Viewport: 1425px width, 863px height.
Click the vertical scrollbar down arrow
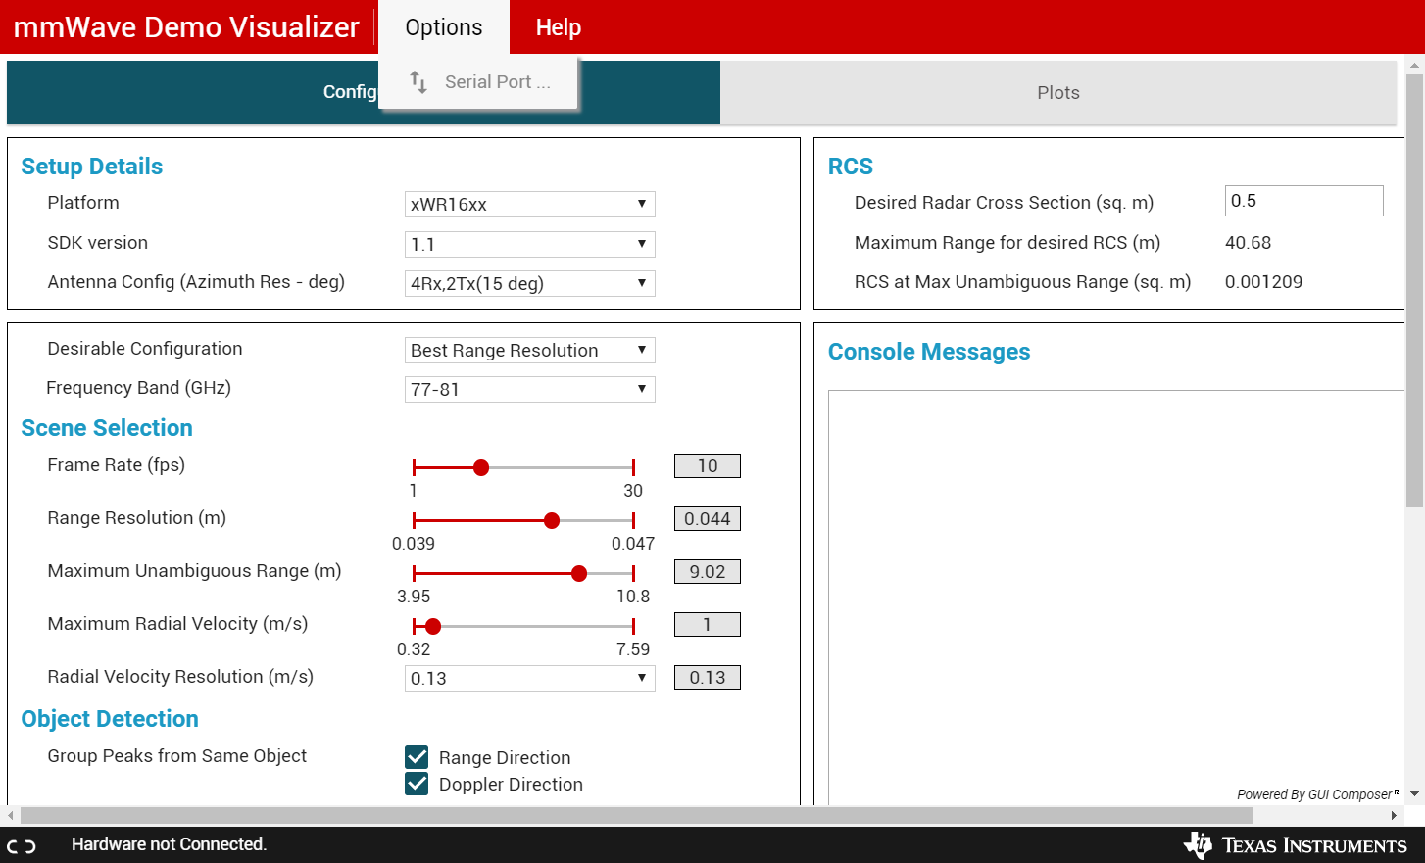(1414, 794)
